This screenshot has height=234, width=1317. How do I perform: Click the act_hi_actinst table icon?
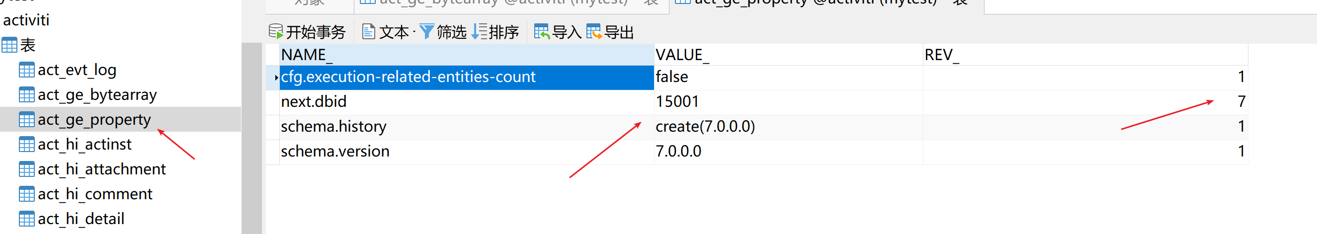point(26,145)
